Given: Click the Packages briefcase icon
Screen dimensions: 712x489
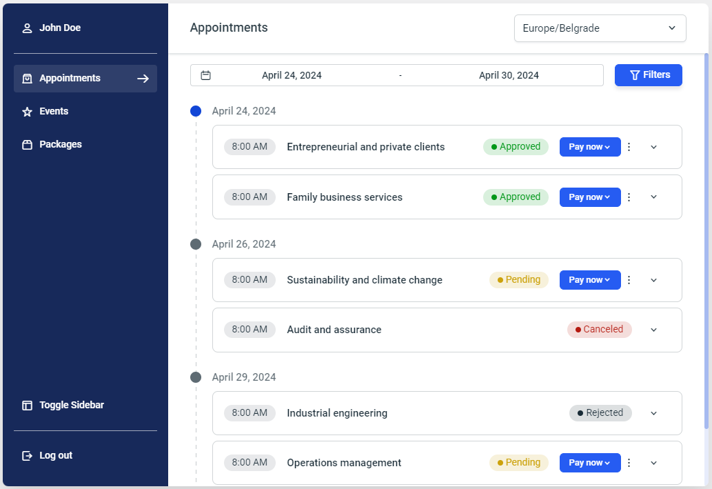Looking at the screenshot, I should tap(27, 144).
